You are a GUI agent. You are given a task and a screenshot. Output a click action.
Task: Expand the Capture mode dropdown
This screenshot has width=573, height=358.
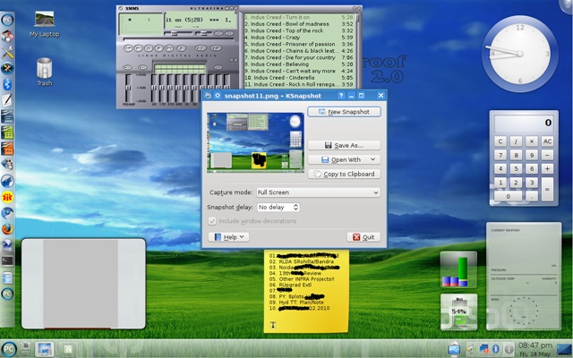point(317,192)
